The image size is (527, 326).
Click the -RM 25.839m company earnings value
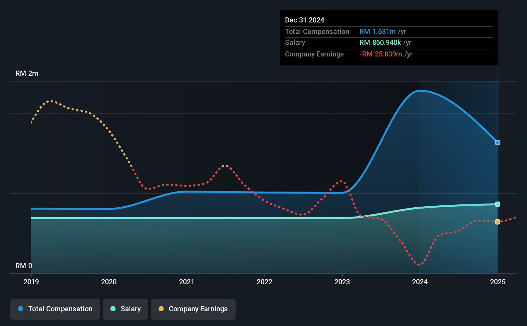tap(381, 54)
